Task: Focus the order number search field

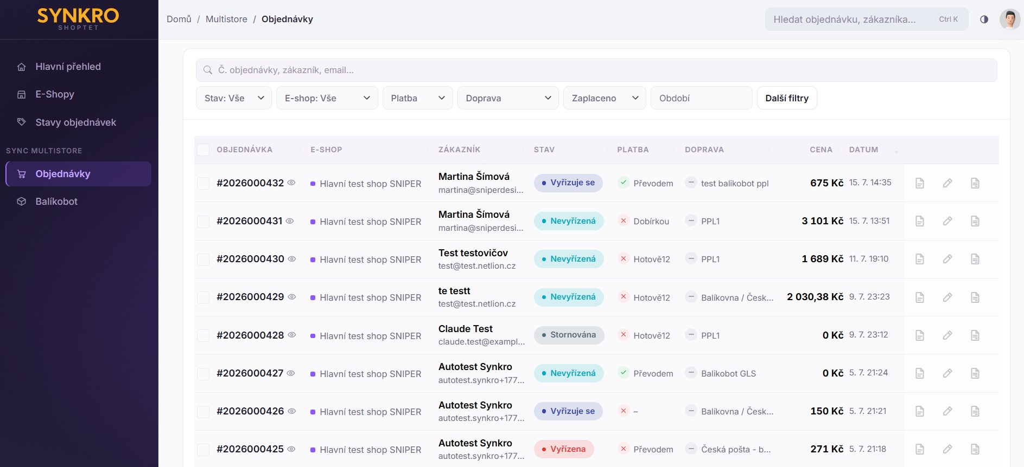Action: [x=596, y=70]
